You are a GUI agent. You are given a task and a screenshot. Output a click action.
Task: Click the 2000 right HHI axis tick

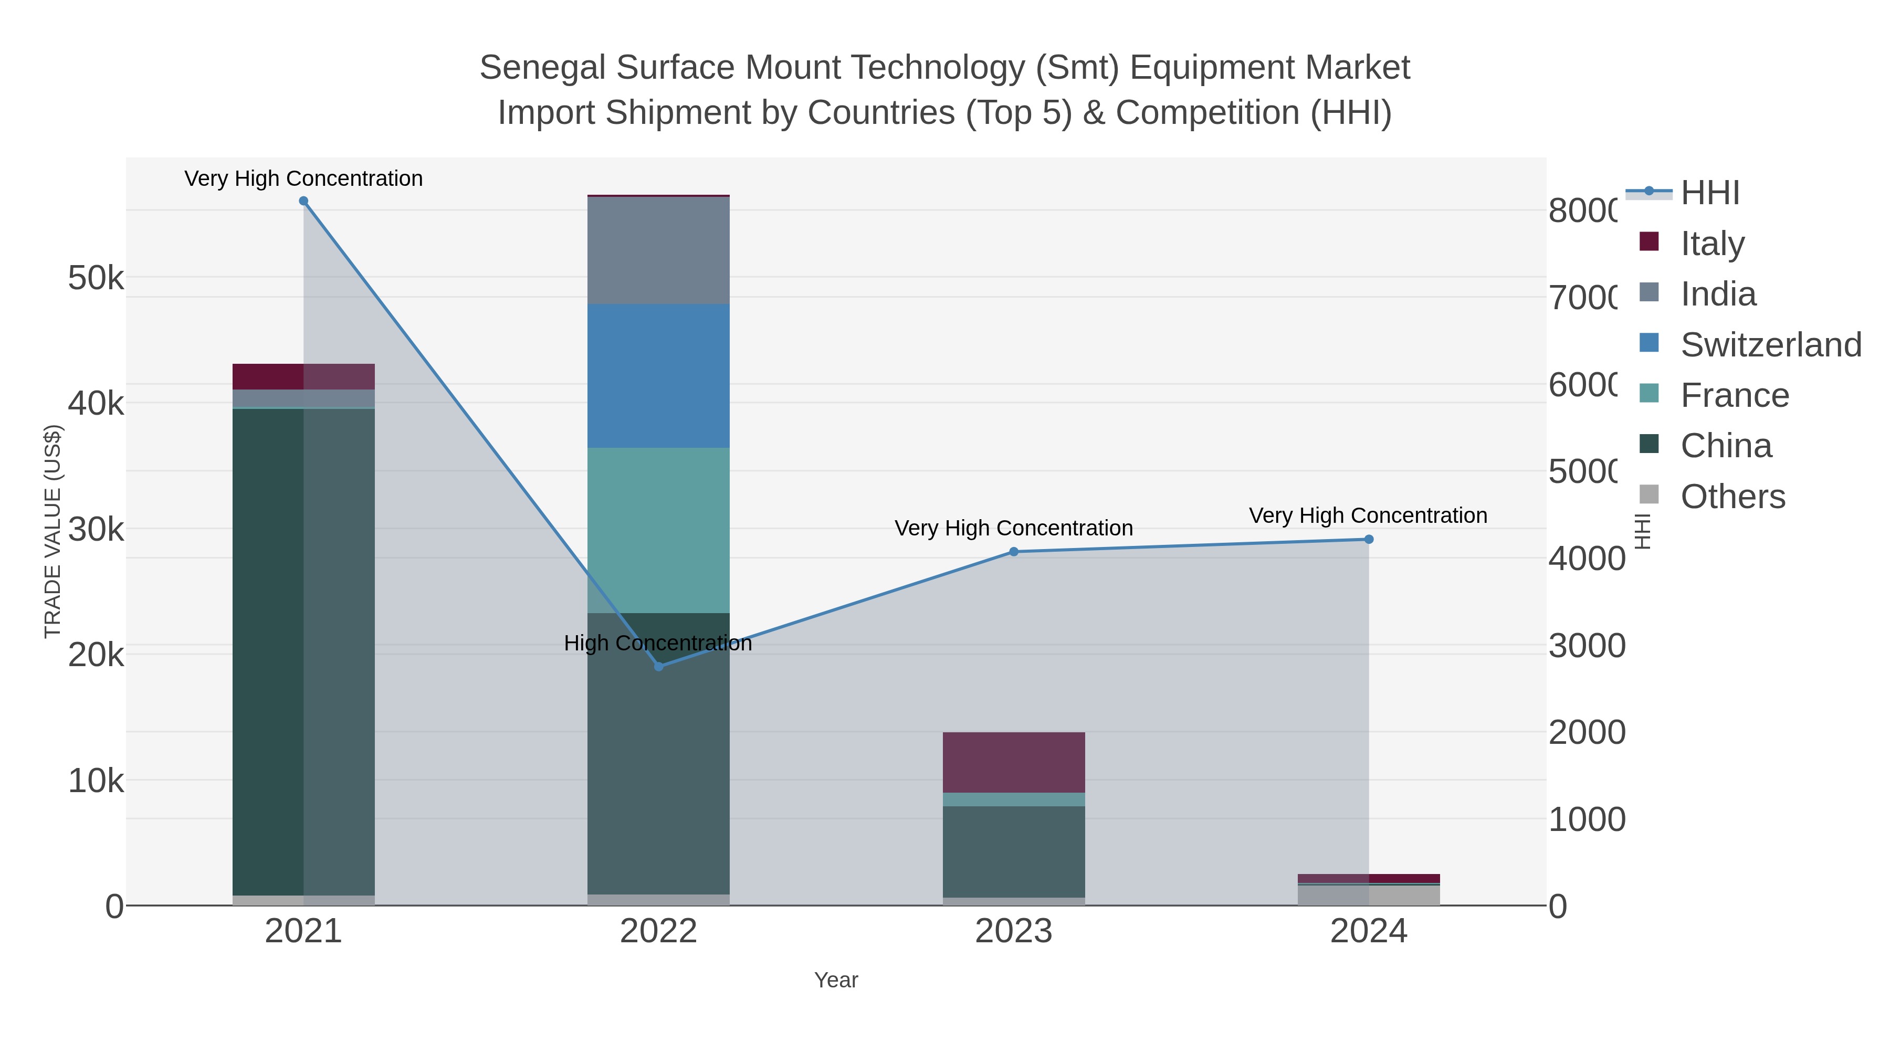(1587, 732)
